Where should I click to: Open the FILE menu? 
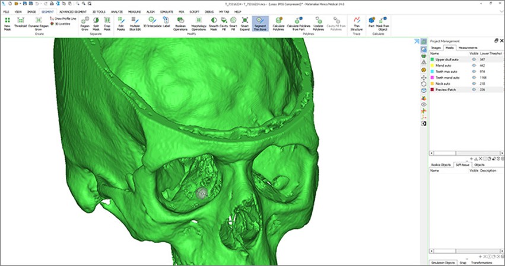tap(6, 12)
